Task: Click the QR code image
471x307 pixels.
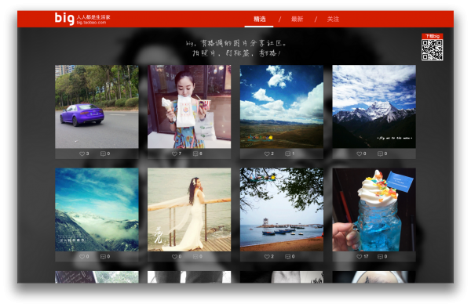Action: [432, 50]
